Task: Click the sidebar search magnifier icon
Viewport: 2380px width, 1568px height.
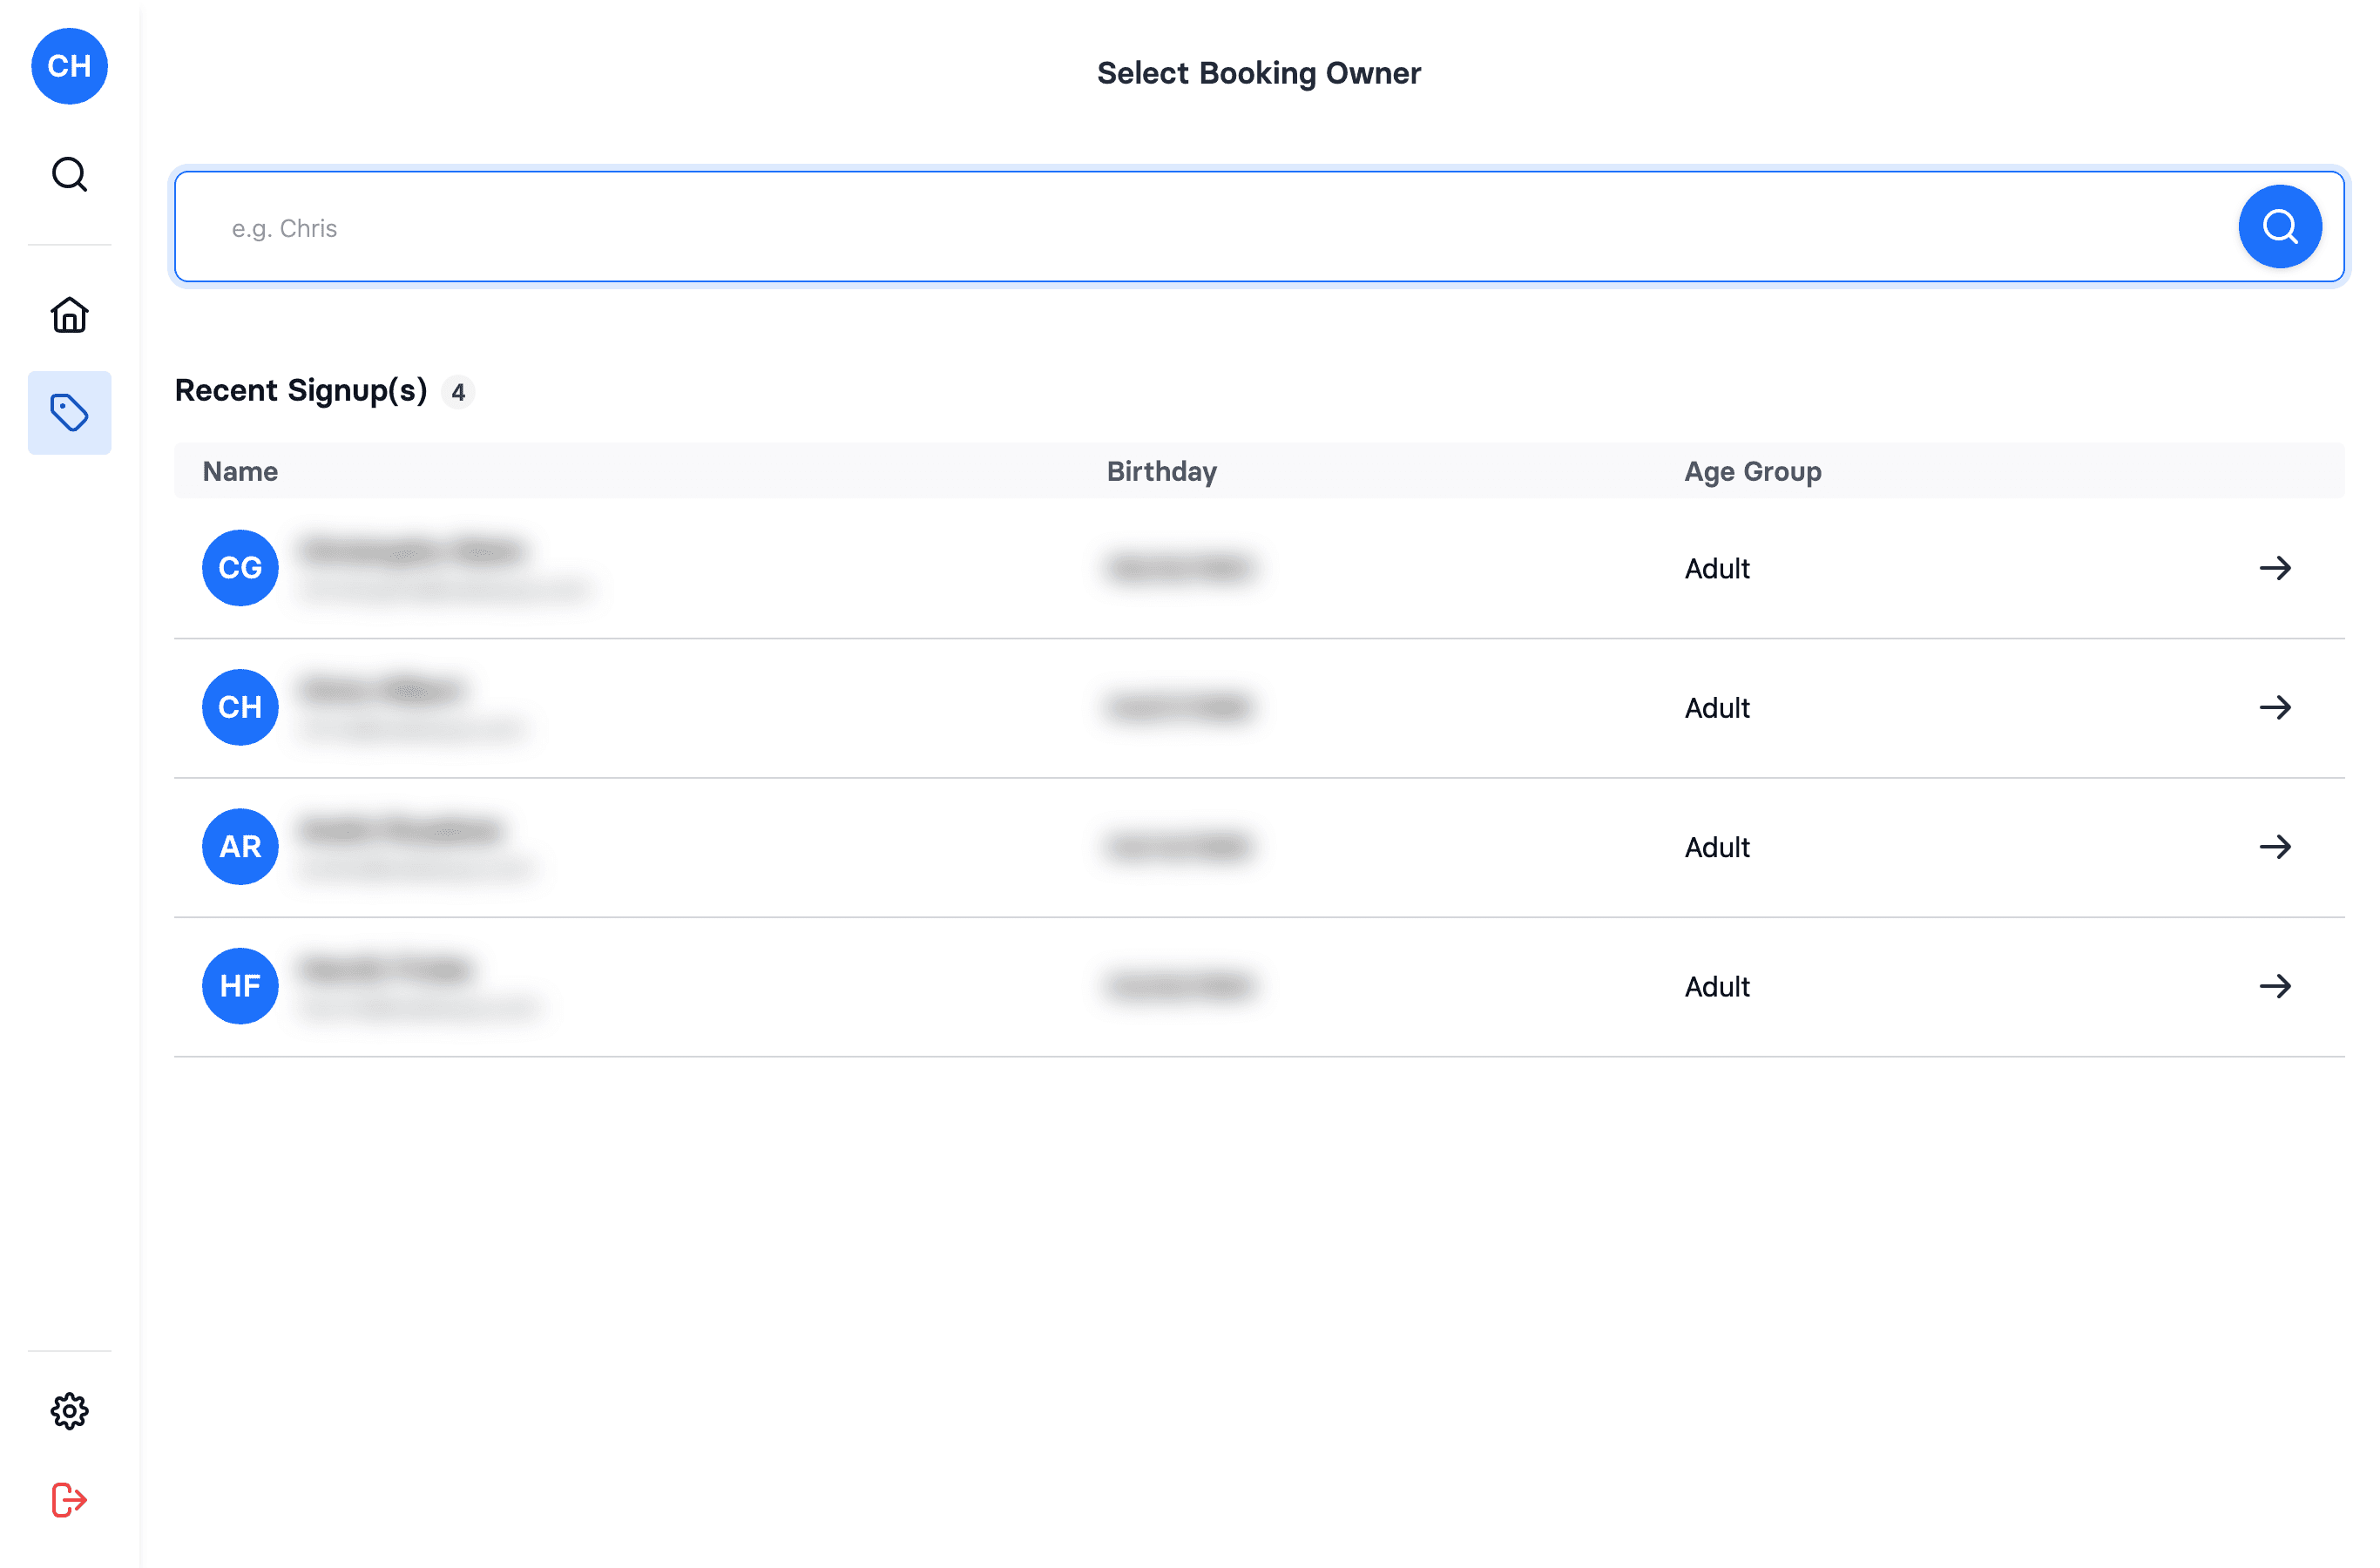Action: click(69, 174)
